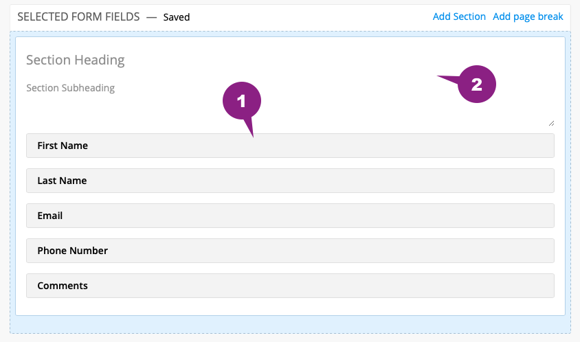Select the Email form field
The height and width of the screenshot is (342, 580).
[x=291, y=216]
